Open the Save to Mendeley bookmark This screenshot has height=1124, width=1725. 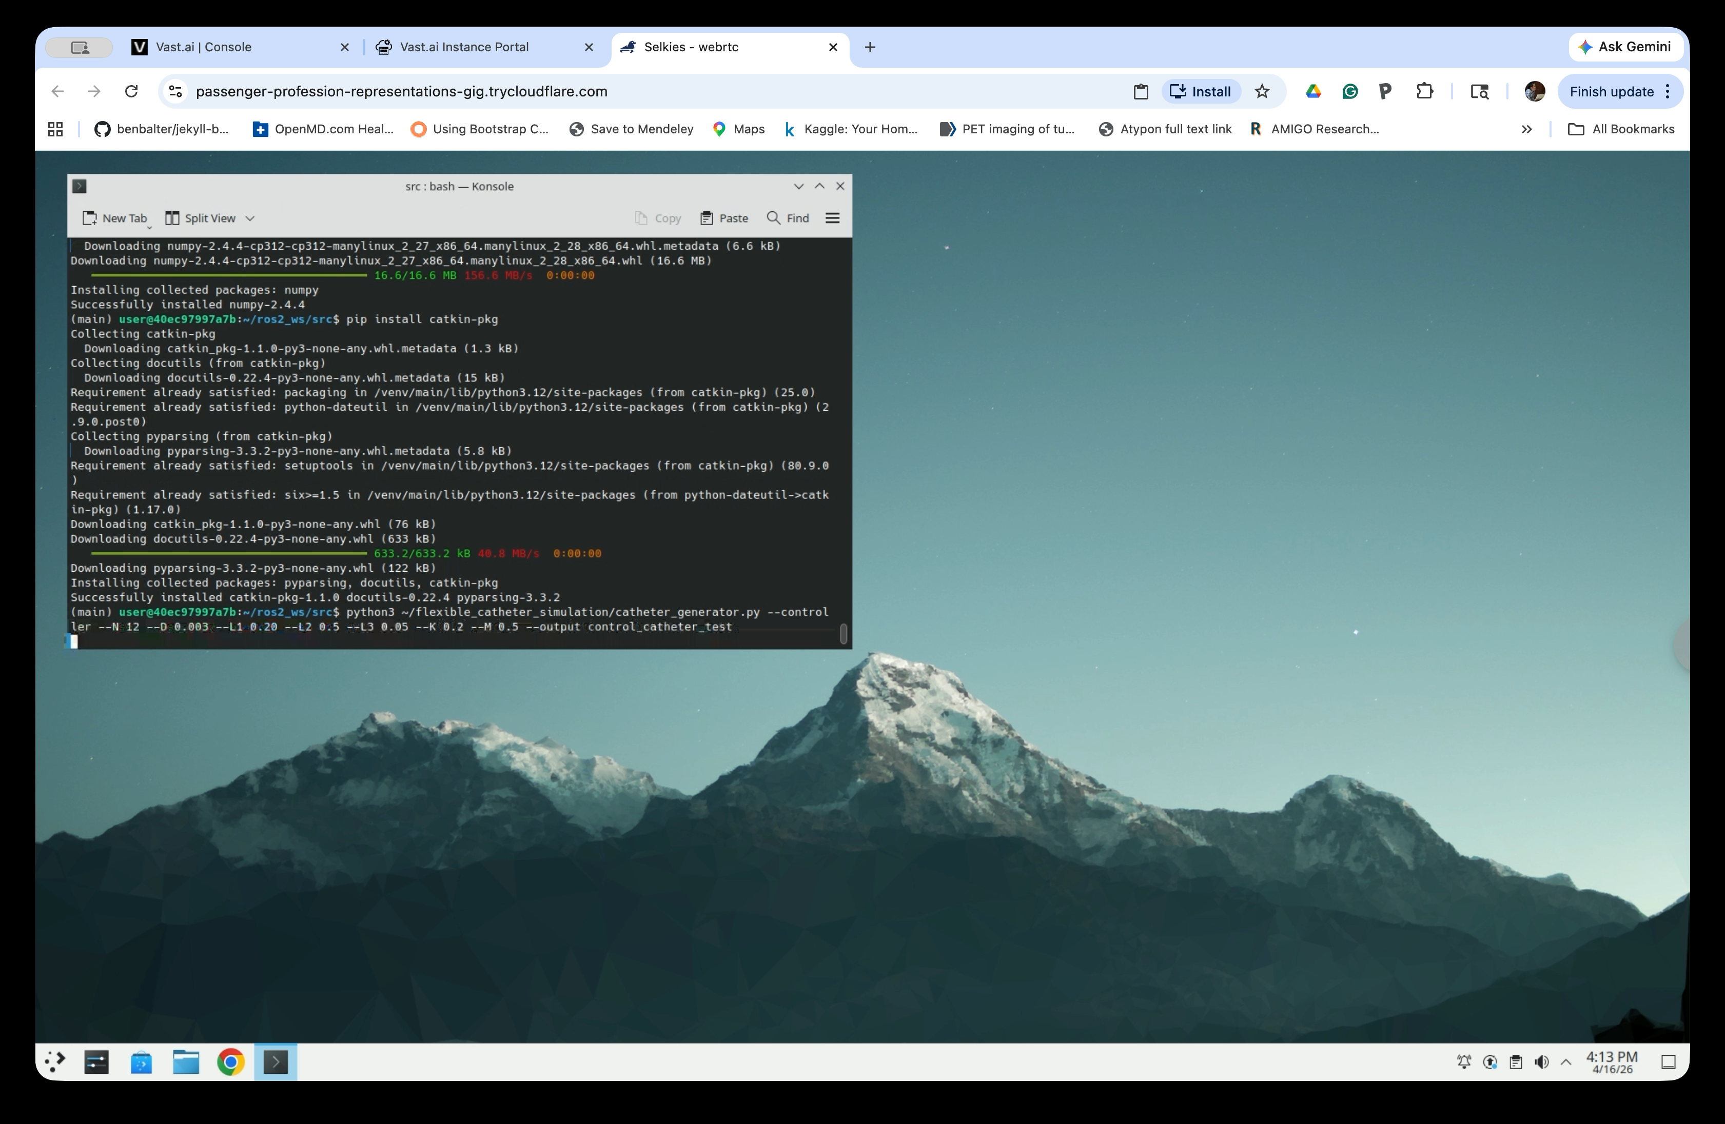[x=631, y=129]
